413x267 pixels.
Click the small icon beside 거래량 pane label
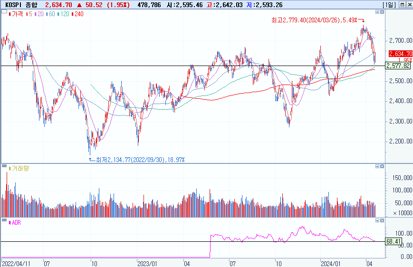(x=4, y=166)
